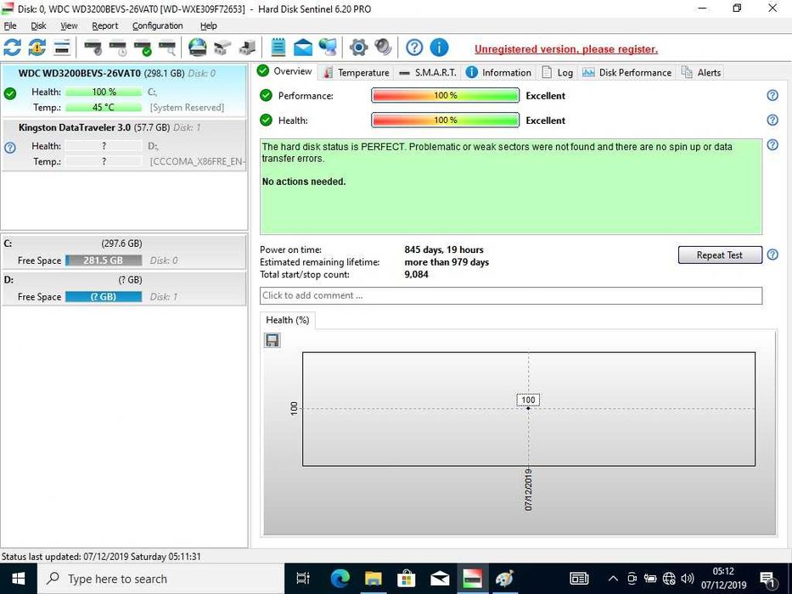Select the Overview tab
792x594 pixels.
(285, 71)
